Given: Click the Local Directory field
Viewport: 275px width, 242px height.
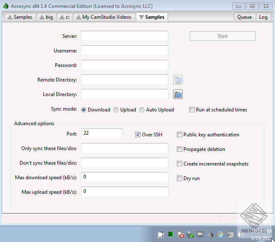Looking at the screenshot, I should (125, 94).
